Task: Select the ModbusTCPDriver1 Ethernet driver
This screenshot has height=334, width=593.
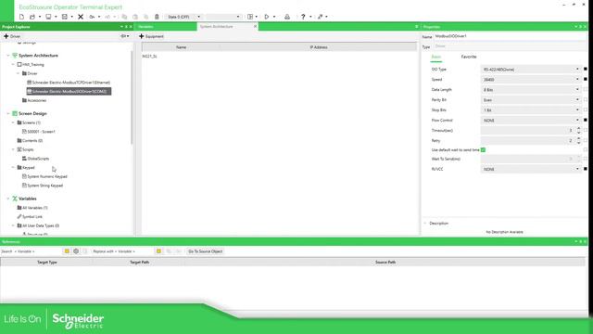Action: tap(69, 83)
